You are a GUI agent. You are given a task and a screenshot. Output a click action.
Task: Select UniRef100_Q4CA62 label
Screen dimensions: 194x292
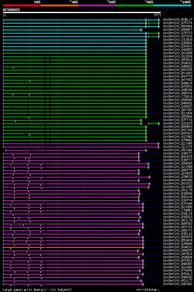[x=178, y=284]
